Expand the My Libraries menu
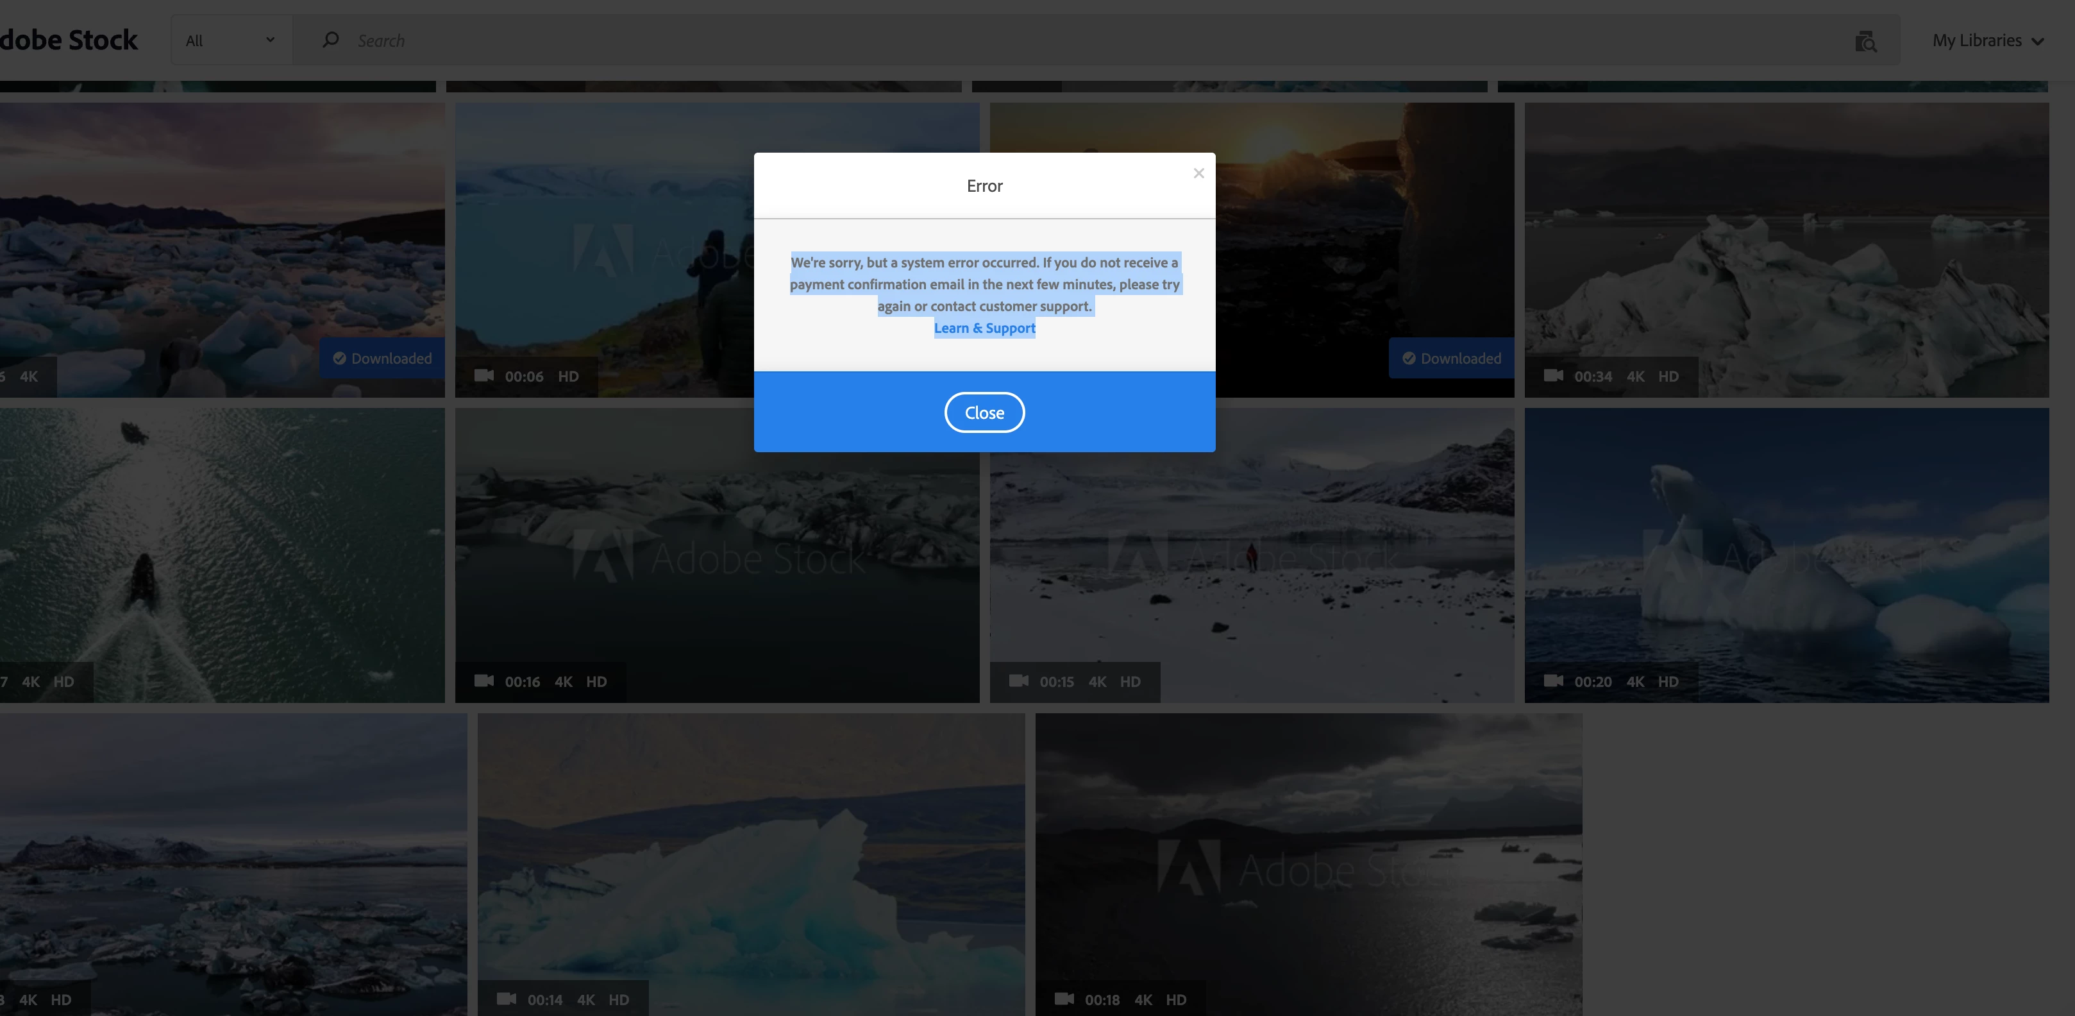2075x1016 pixels. (x=1987, y=40)
